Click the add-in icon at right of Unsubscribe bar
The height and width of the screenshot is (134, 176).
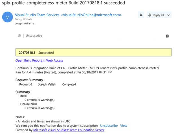167,36
